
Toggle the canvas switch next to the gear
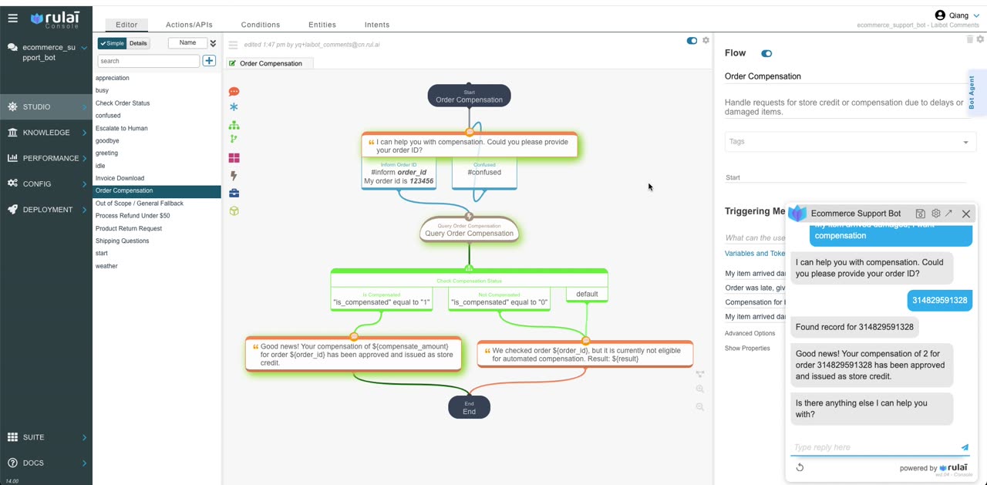(x=692, y=41)
